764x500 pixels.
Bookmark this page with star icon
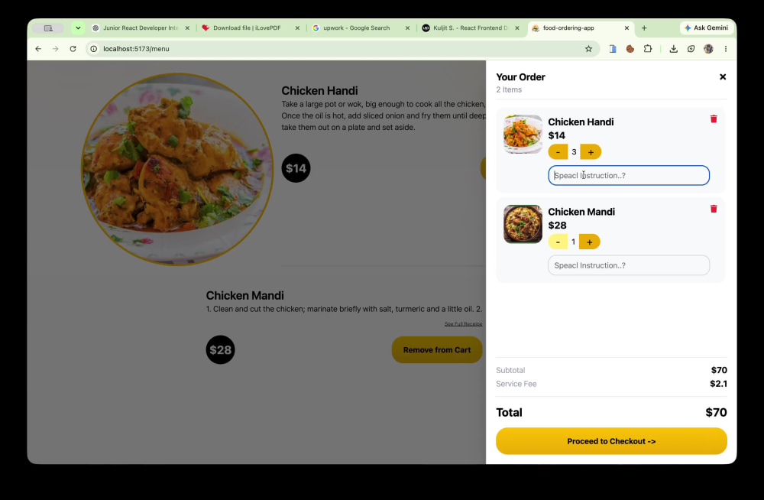coord(588,49)
